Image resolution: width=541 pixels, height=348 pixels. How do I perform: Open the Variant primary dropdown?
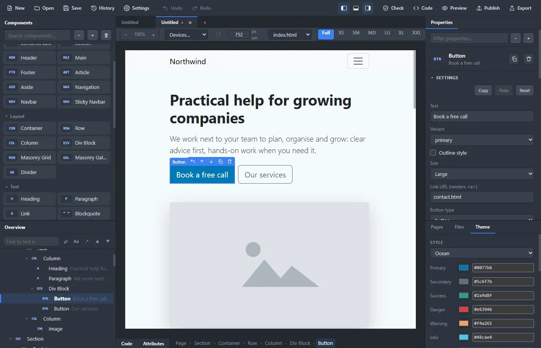pos(482,140)
